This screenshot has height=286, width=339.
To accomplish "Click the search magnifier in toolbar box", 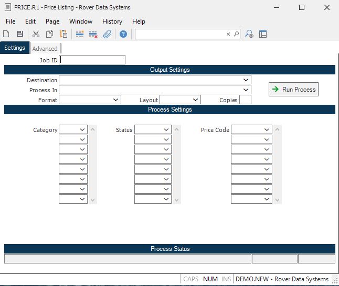I will point(236,34).
